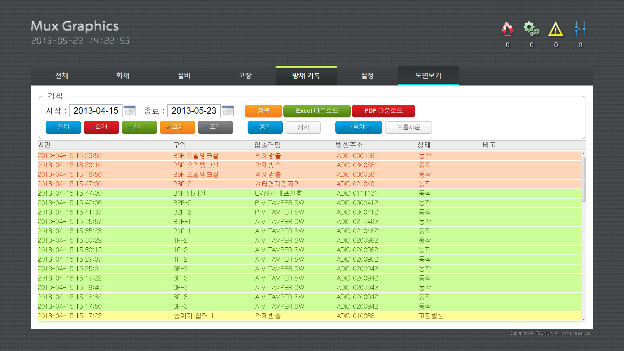Click the PDF 다운로드 button
624x351 pixels.
(x=383, y=111)
